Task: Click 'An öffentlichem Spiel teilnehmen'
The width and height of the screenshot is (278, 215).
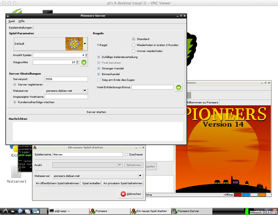Action: [58, 183]
